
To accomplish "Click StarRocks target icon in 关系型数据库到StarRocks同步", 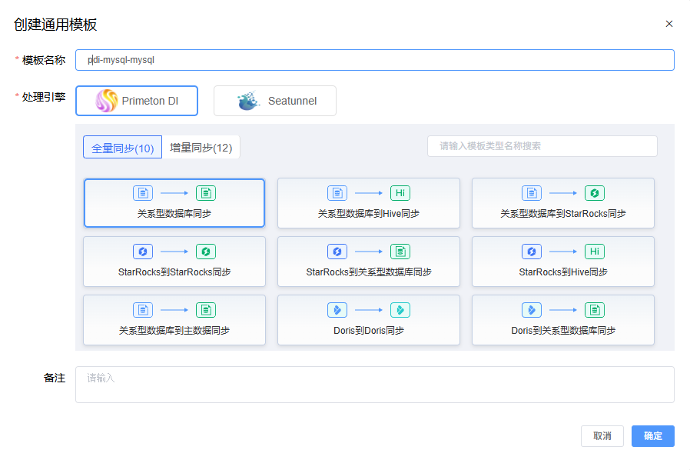I will 594,193.
